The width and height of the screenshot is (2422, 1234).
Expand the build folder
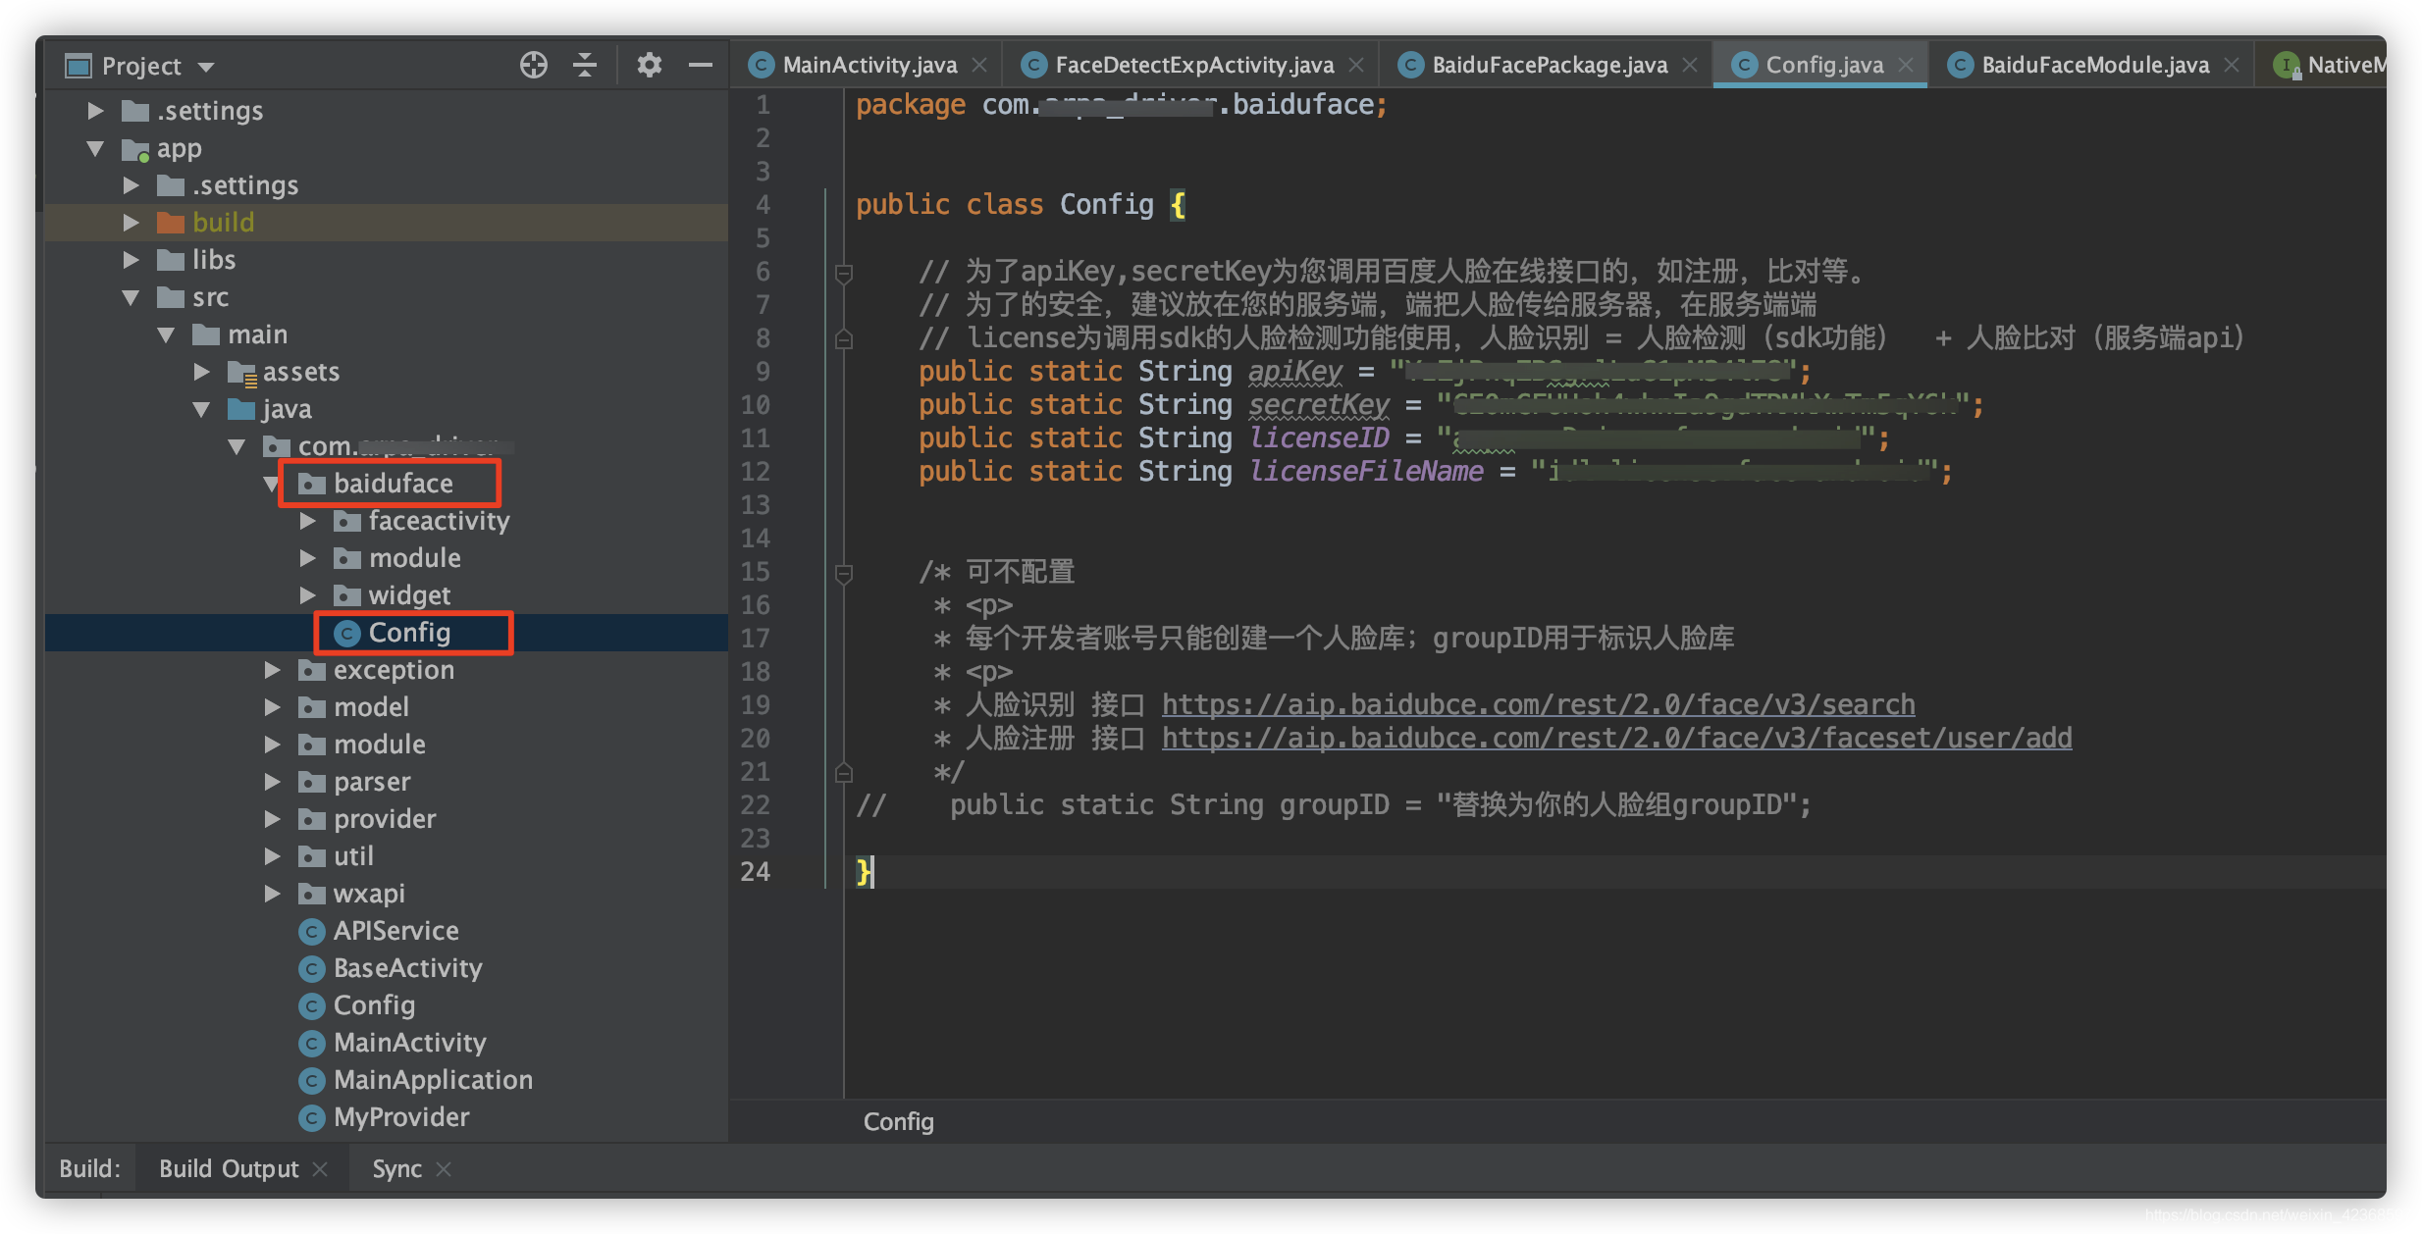coord(131,223)
